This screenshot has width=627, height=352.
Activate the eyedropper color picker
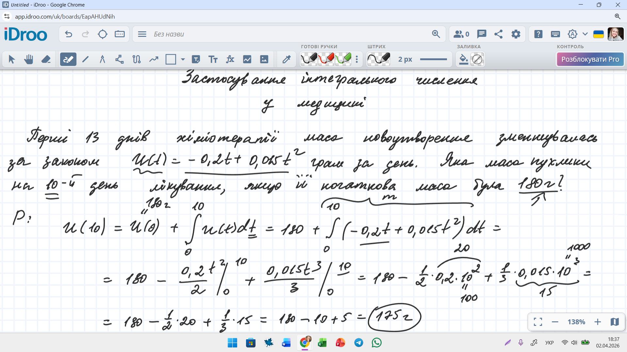point(287,59)
